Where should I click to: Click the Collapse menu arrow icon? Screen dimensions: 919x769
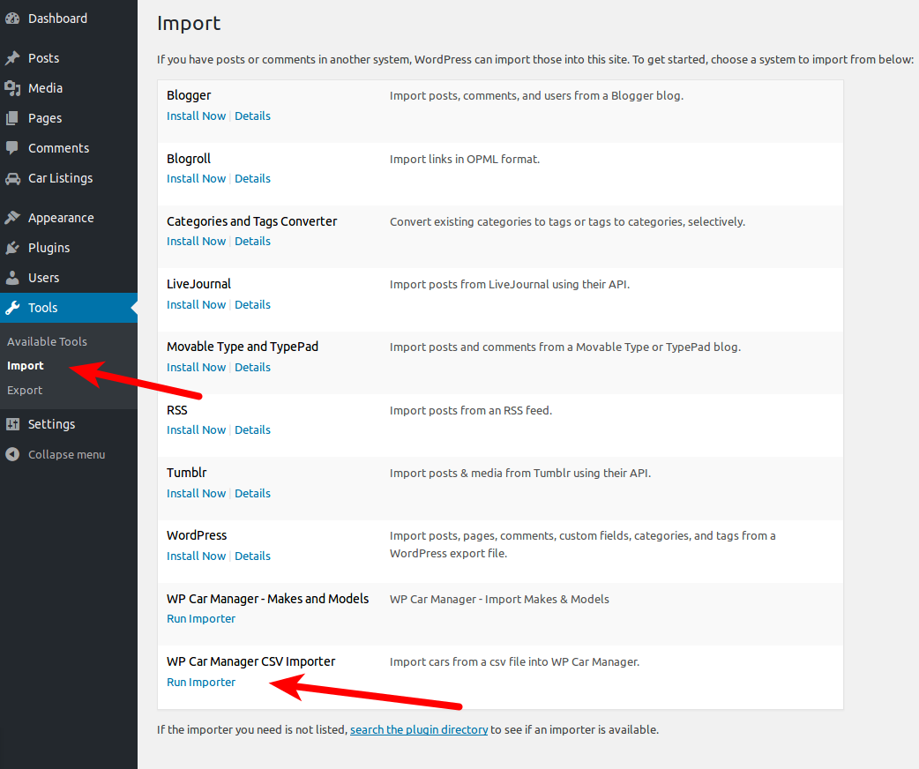[12, 454]
